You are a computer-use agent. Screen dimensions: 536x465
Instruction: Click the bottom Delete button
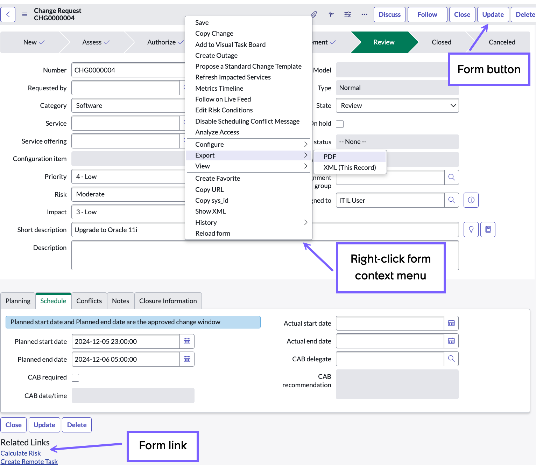tap(77, 425)
